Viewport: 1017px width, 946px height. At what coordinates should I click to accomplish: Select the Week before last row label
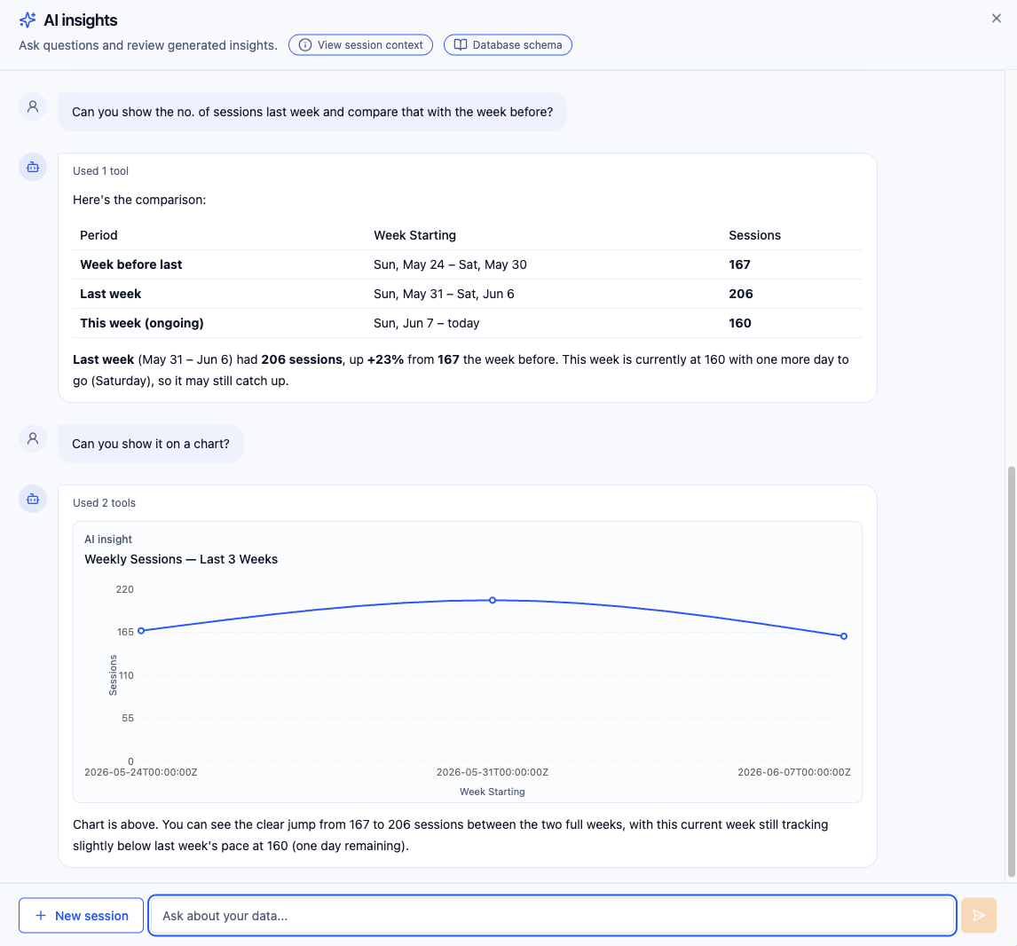131,264
